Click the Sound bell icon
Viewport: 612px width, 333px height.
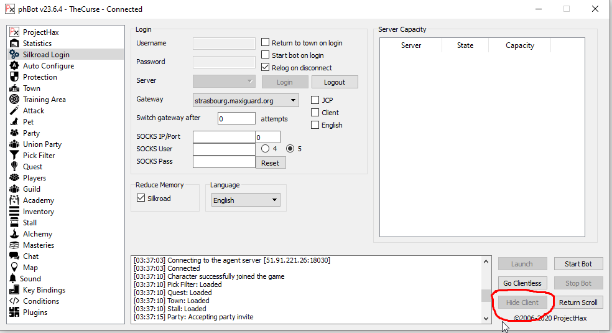click(13, 279)
